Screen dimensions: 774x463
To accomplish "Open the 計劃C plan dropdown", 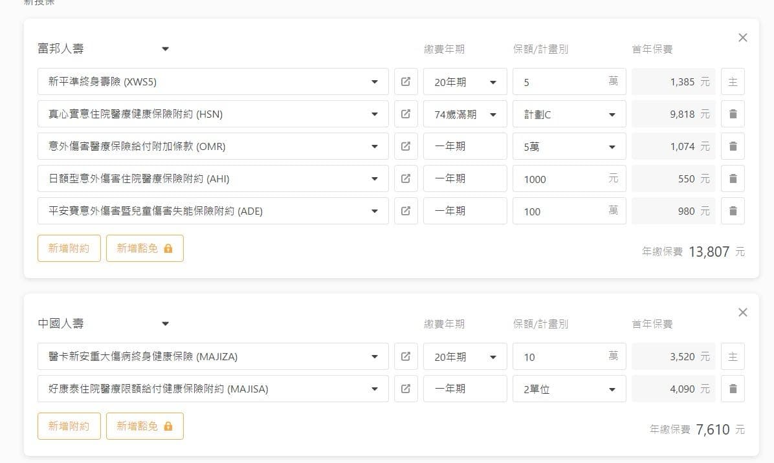I will point(569,114).
